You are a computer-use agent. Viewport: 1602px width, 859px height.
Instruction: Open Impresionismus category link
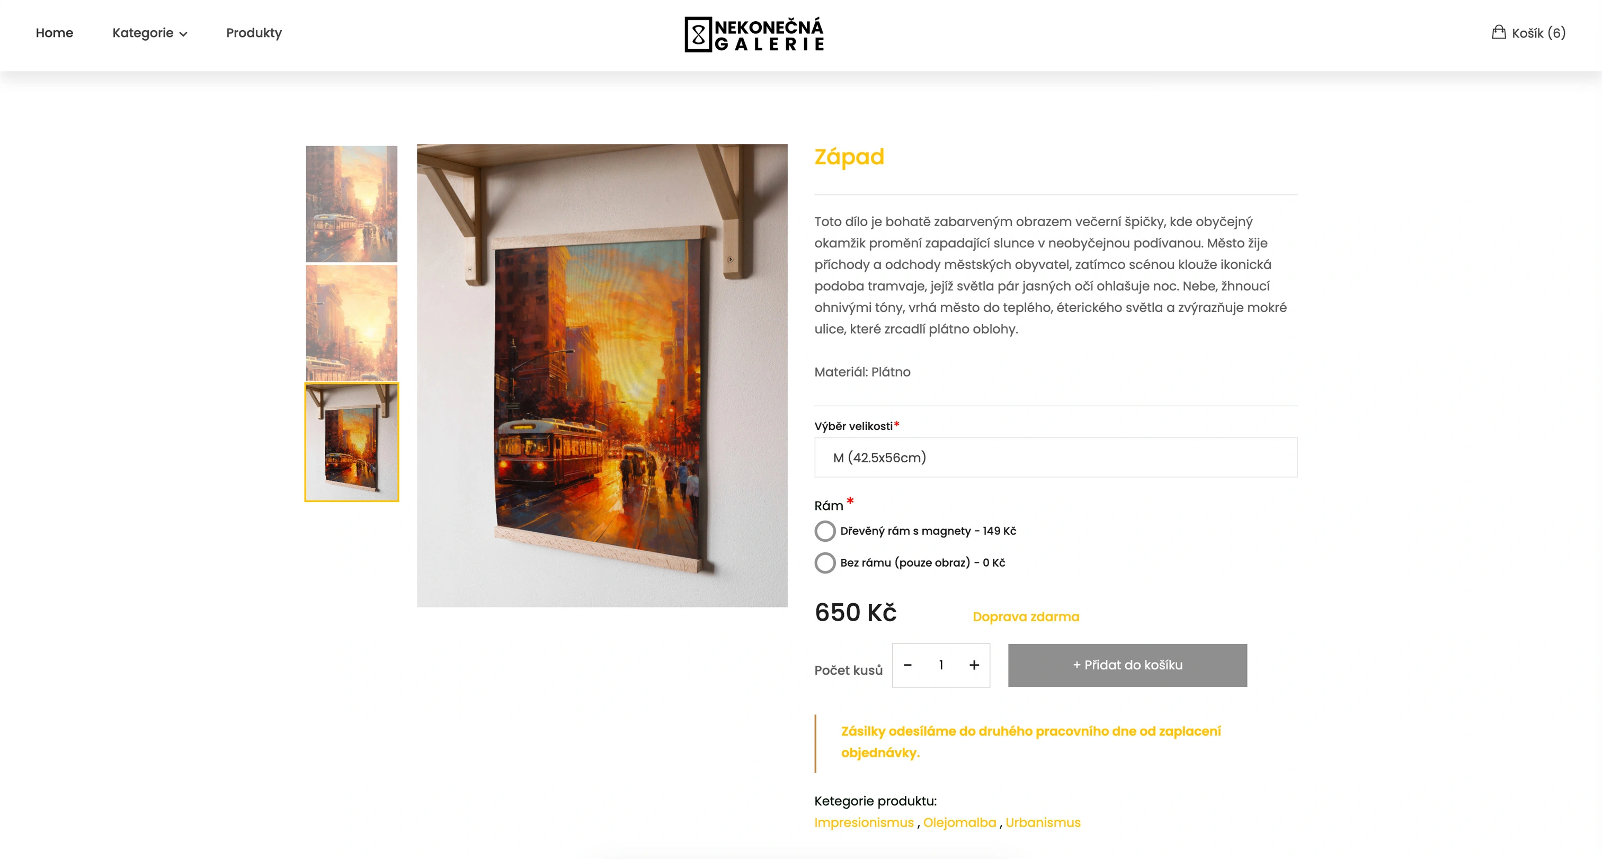click(x=864, y=822)
